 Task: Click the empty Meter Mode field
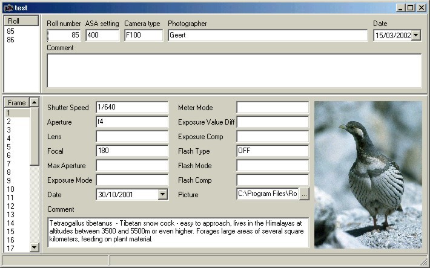point(273,107)
